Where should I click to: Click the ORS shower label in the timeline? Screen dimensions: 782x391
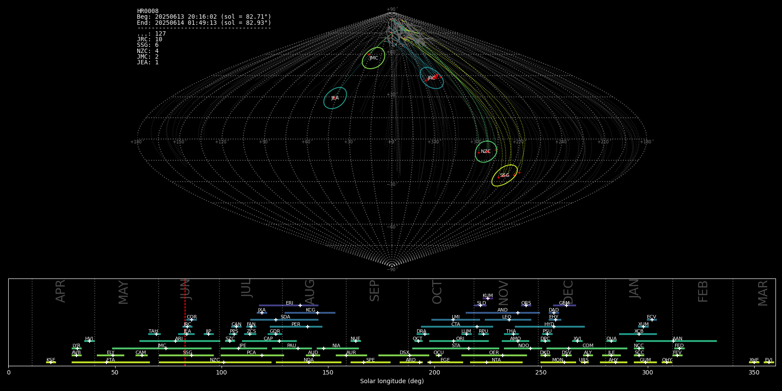[x=526, y=303]
